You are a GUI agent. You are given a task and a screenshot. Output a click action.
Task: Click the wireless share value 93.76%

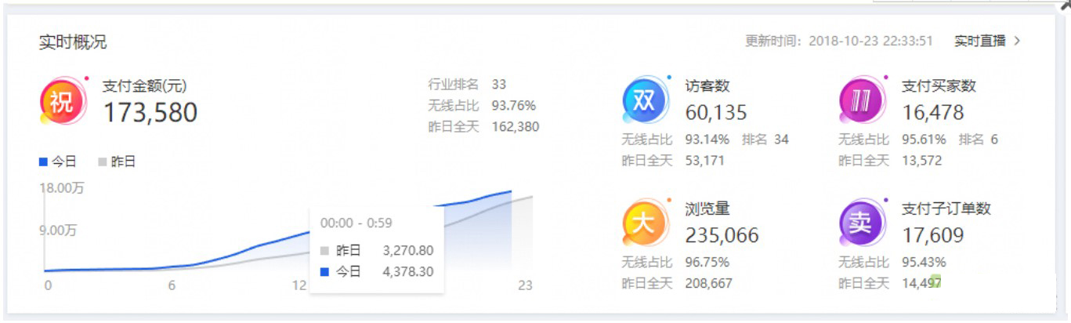pos(514,105)
